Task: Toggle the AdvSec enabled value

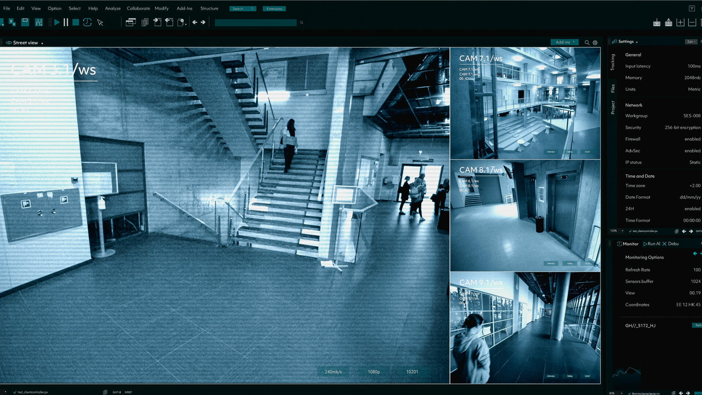Action: point(692,151)
